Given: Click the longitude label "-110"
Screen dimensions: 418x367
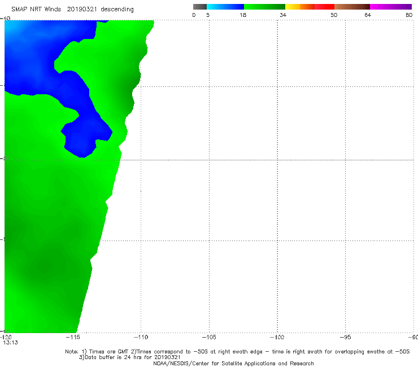Looking at the screenshot, I should (141, 337).
